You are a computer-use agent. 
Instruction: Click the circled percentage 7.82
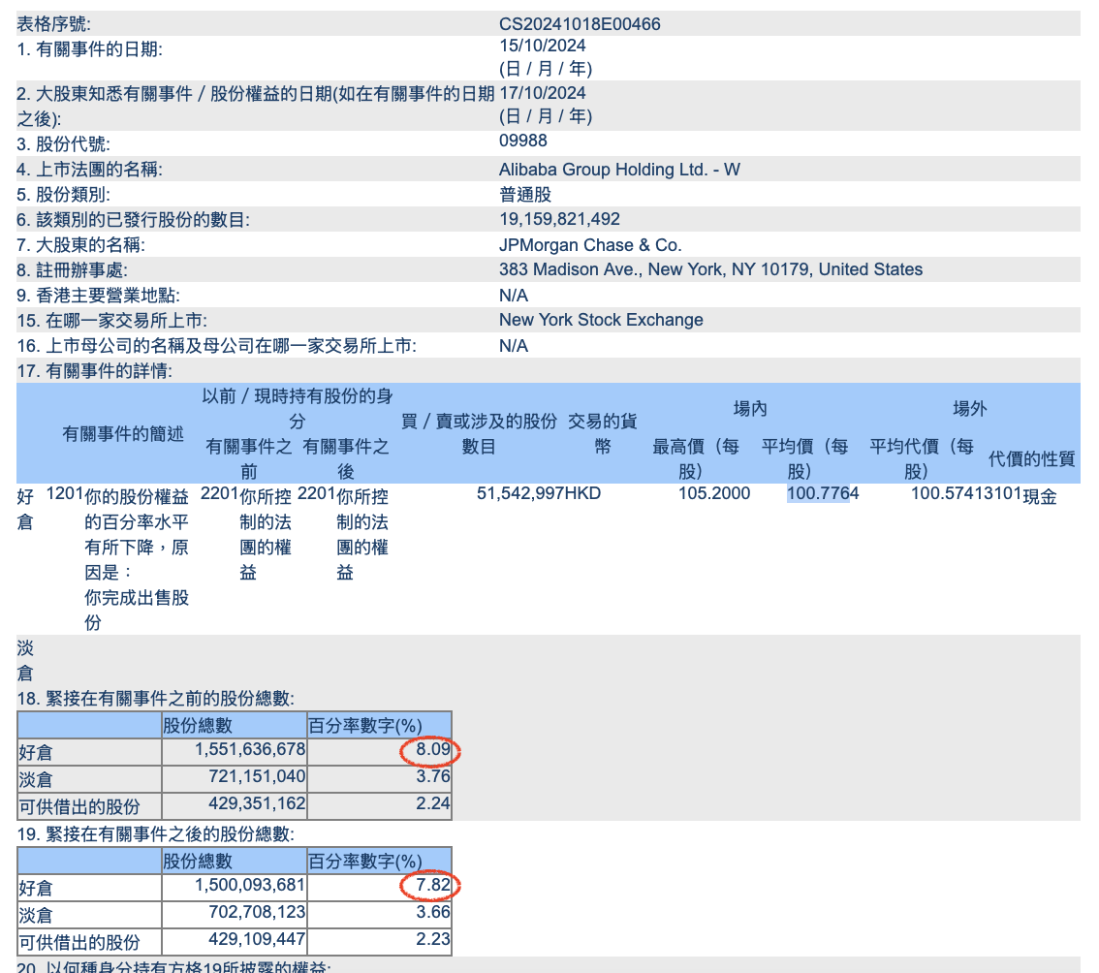click(432, 886)
